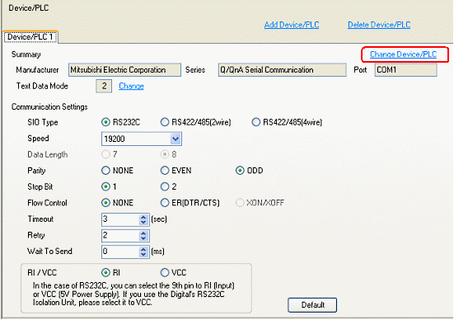Decrease Timeout with the down arrow
Viewport: 454px width, 320px height.
click(143, 223)
